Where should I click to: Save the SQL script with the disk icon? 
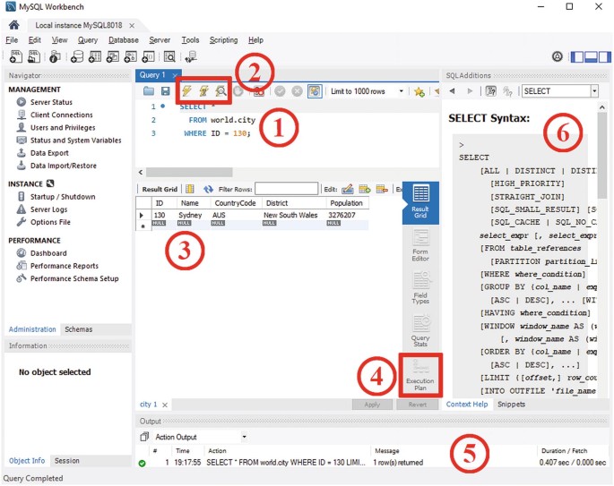click(x=166, y=91)
